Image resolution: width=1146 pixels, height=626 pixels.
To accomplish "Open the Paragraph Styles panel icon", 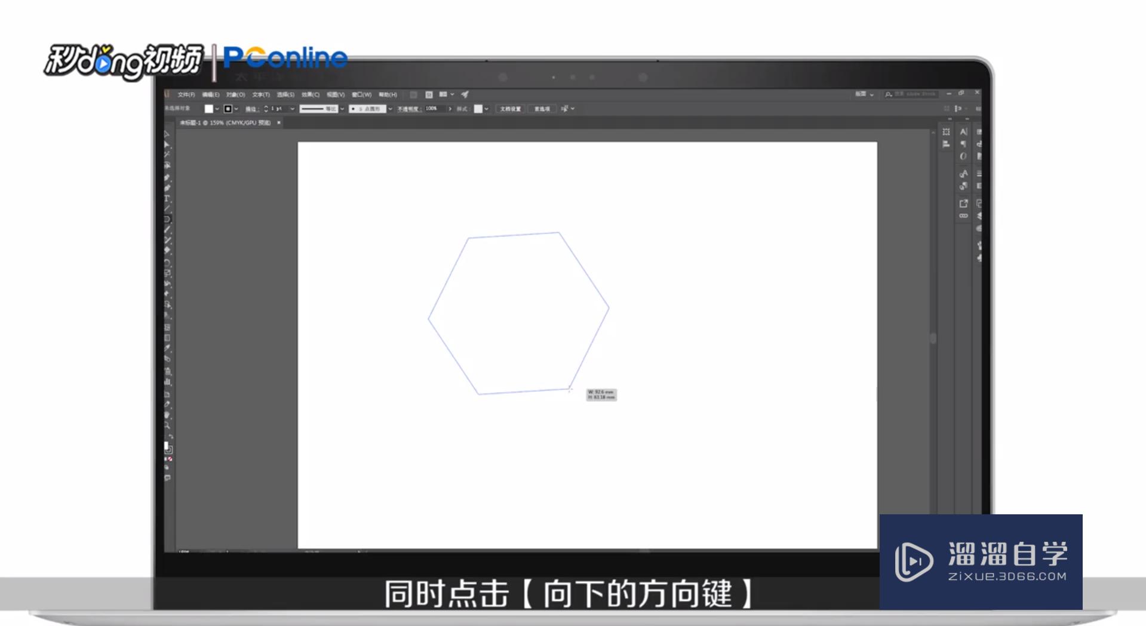I will click(963, 186).
